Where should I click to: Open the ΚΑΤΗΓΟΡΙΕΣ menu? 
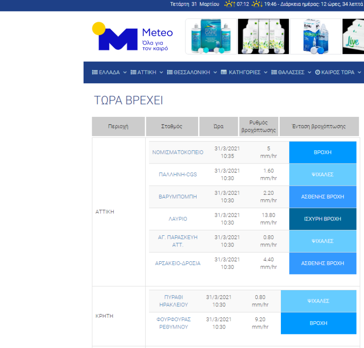(244, 72)
